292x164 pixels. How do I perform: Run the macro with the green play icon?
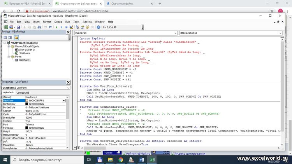click(x=56, y=27)
